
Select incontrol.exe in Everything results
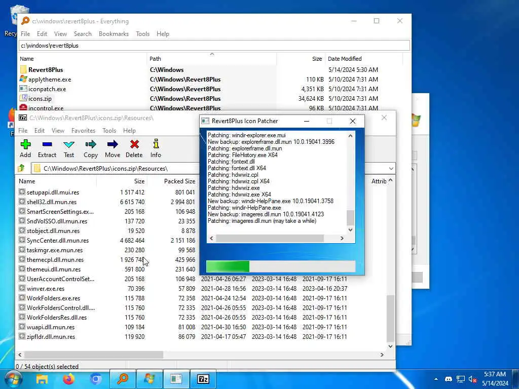(x=46, y=108)
